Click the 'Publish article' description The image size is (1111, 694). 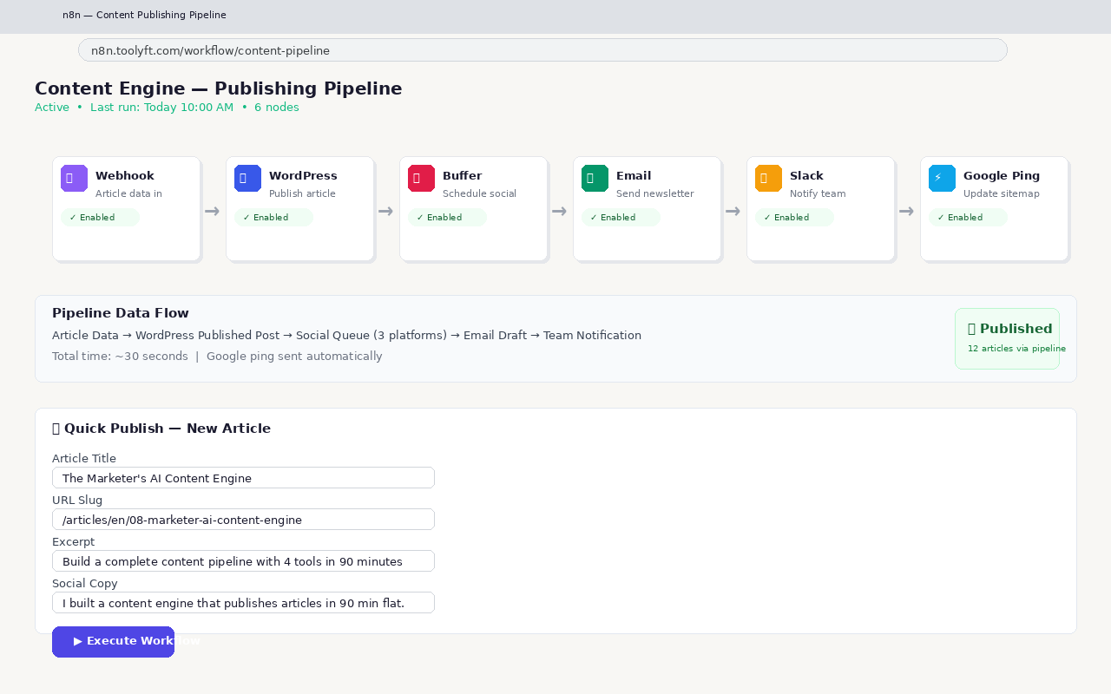click(x=302, y=194)
